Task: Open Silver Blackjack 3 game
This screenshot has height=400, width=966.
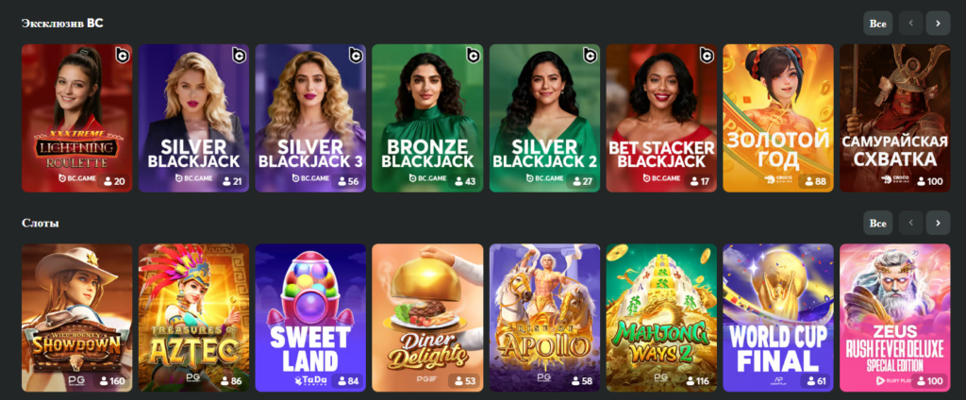Action: coord(310,118)
